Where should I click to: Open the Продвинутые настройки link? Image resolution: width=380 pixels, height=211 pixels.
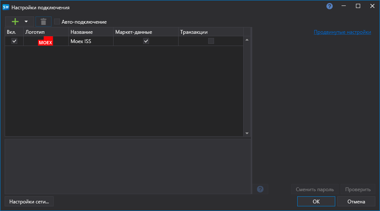(342, 32)
